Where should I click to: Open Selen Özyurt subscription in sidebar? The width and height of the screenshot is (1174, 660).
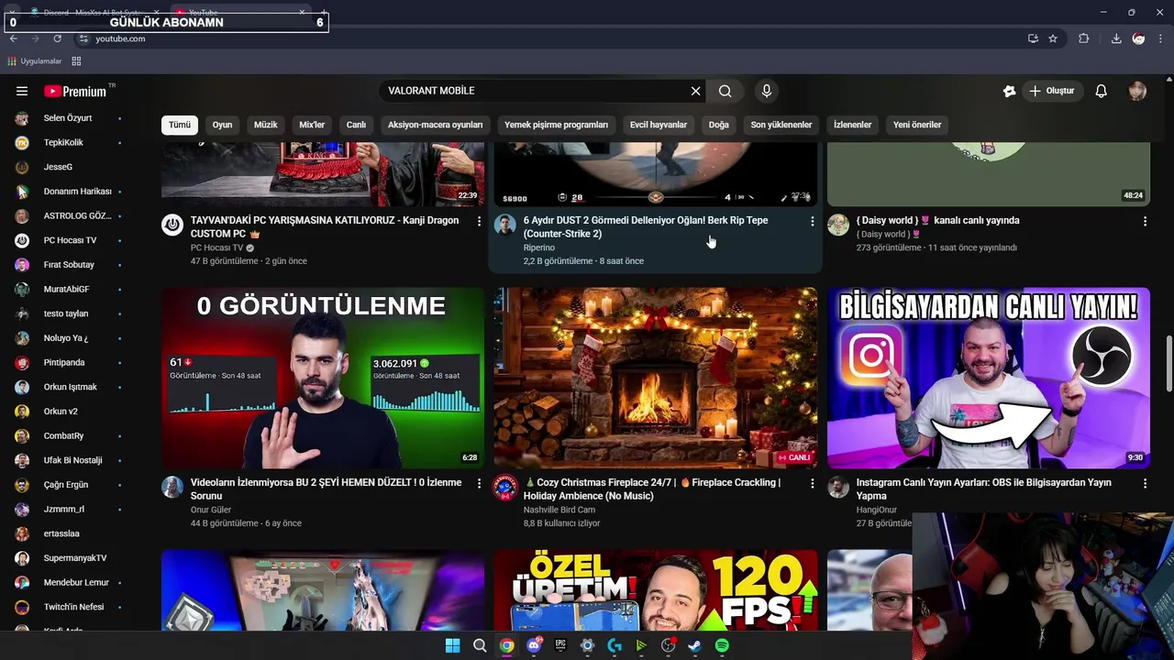point(69,118)
